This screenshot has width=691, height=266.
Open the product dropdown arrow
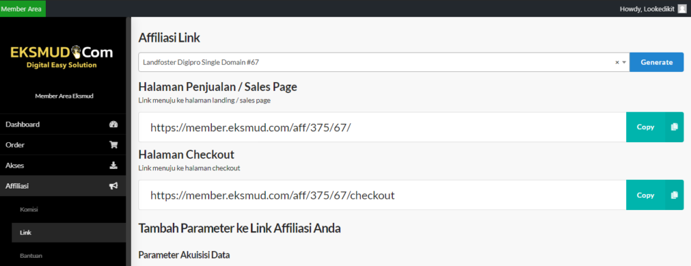pyautogui.click(x=624, y=63)
